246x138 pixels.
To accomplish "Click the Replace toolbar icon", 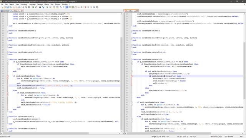I will tap(43, 7).
